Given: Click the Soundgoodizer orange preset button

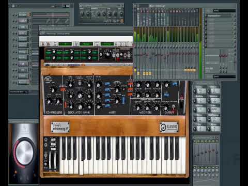Looking at the screenshot, I should [x=16, y=172].
